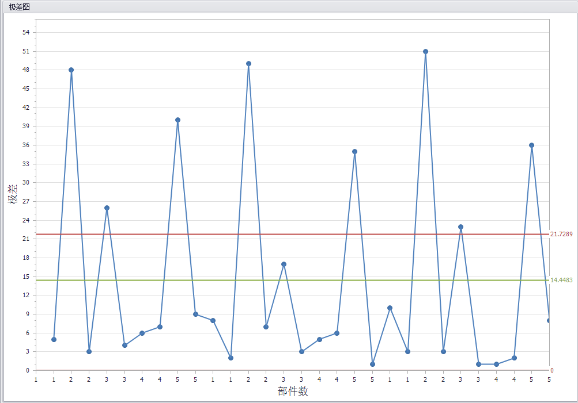
Task: Click the 极差 vertical axis title
Action: pos(12,195)
